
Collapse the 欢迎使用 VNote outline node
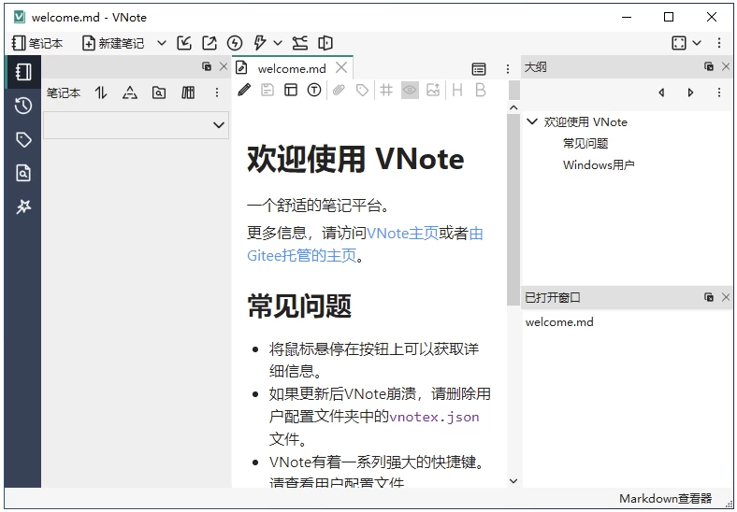532,122
